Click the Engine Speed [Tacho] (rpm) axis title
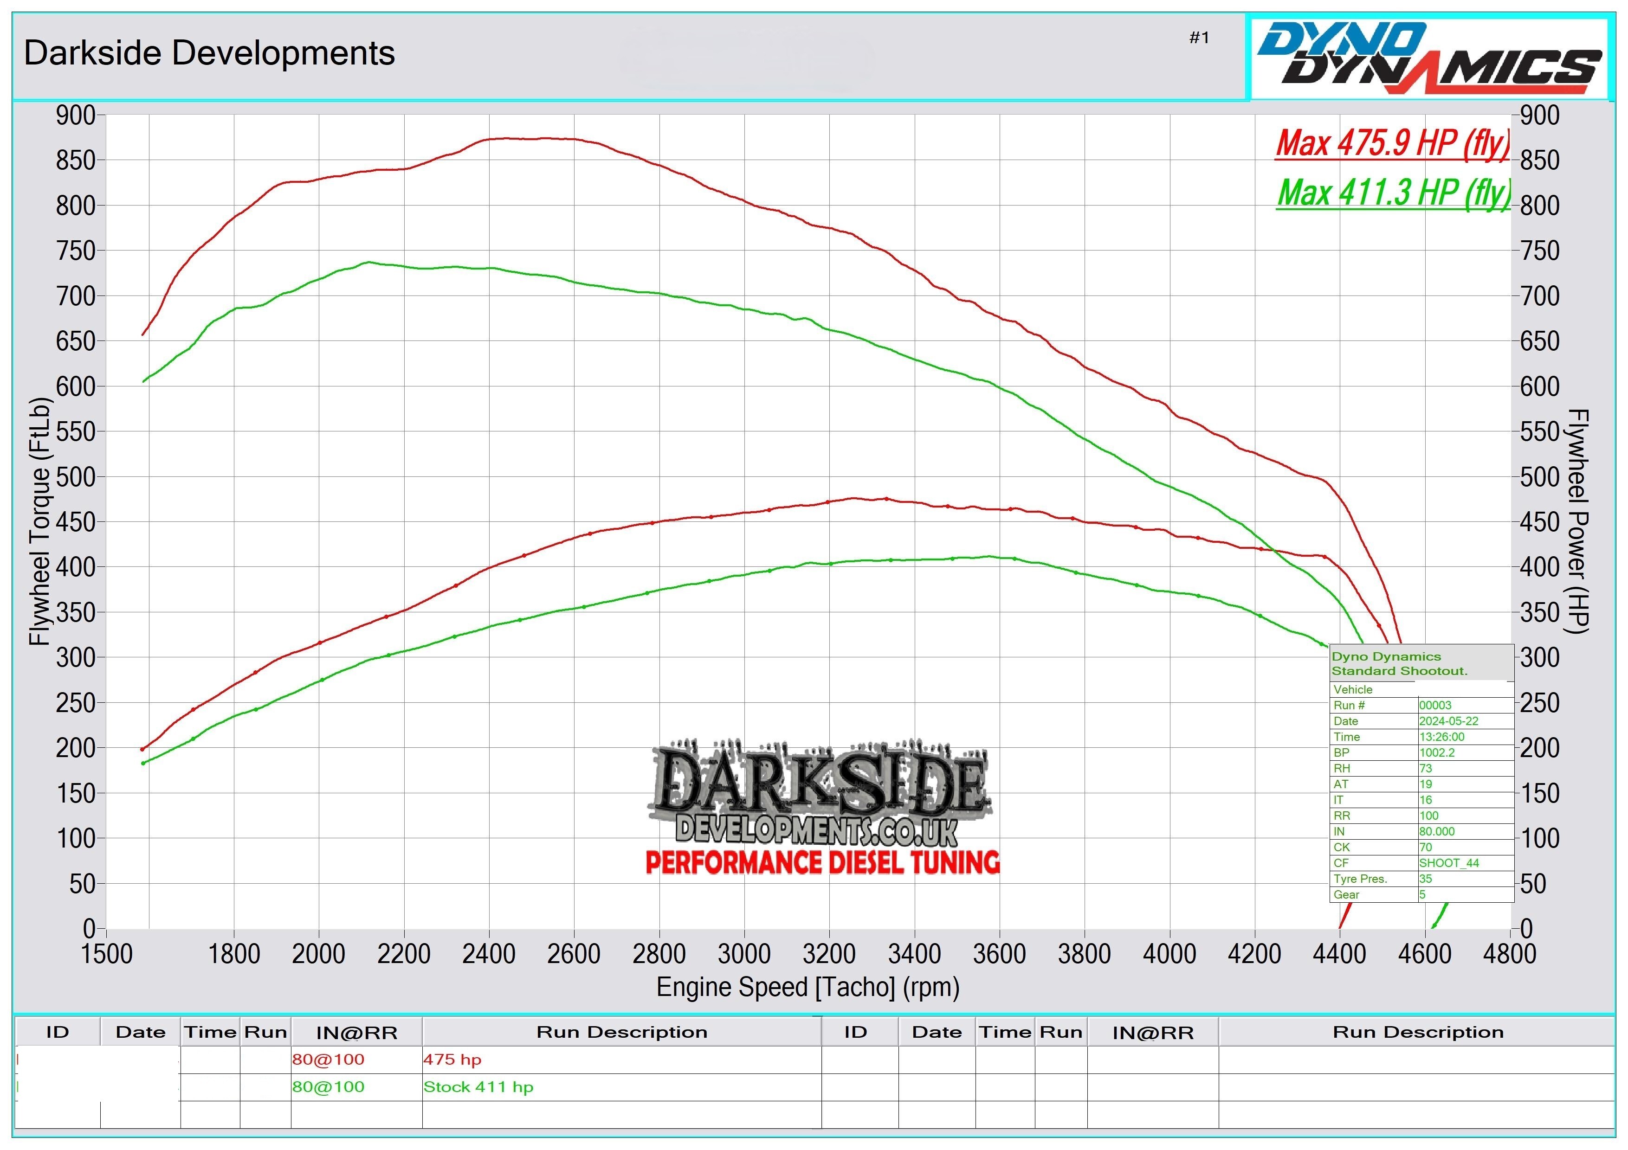Screen dimensions: 1628x1150 [808, 987]
